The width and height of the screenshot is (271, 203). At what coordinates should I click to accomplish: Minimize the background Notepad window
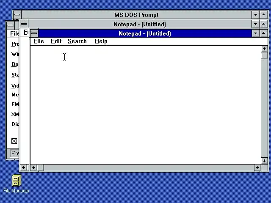click(x=255, y=24)
